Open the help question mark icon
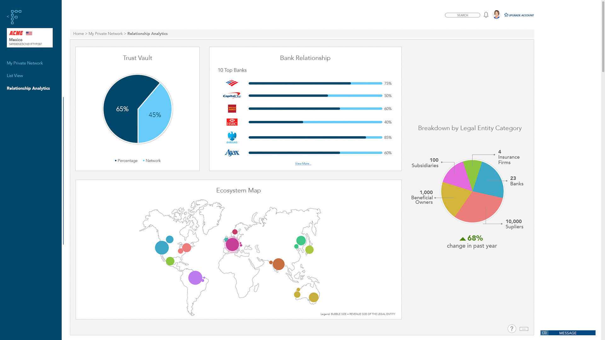This screenshot has width=605, height=340. 511,329
